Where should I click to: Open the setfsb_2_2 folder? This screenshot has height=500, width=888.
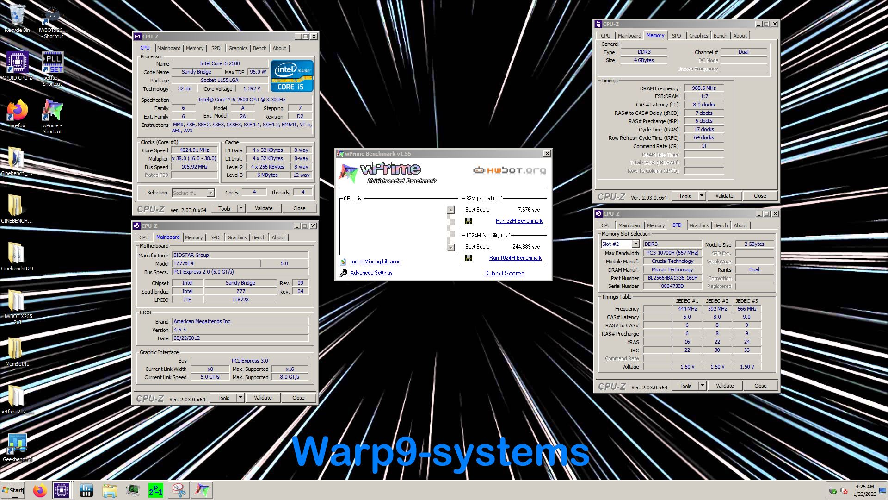(x=17, y=399)
